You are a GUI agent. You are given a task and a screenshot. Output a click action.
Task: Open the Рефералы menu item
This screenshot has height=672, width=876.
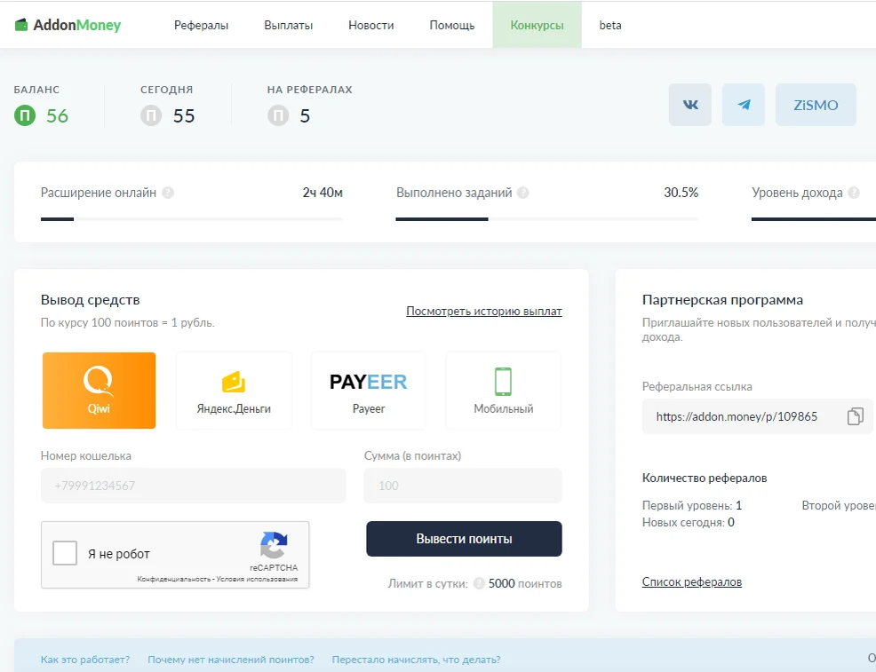point(201,25)
